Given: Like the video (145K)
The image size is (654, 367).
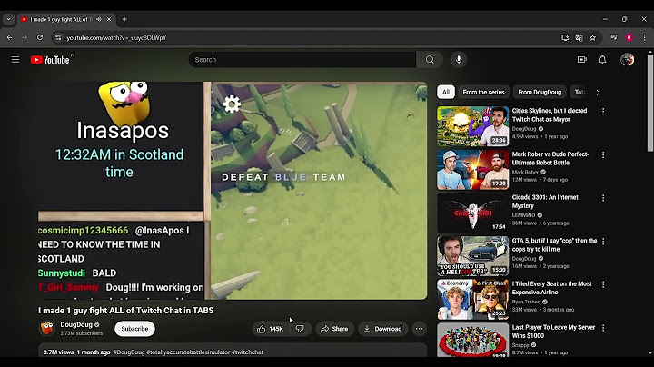Looking at the screenshot, I should (x=271, y=329).
